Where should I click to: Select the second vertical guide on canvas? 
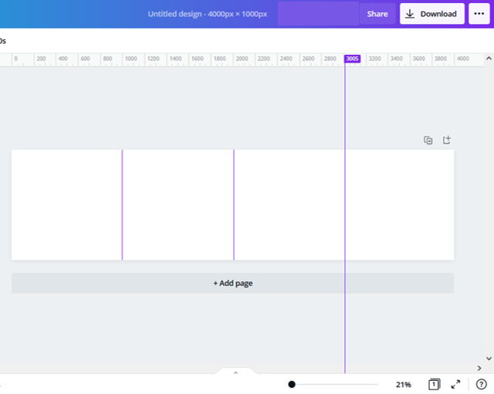[x=234, y=205]
